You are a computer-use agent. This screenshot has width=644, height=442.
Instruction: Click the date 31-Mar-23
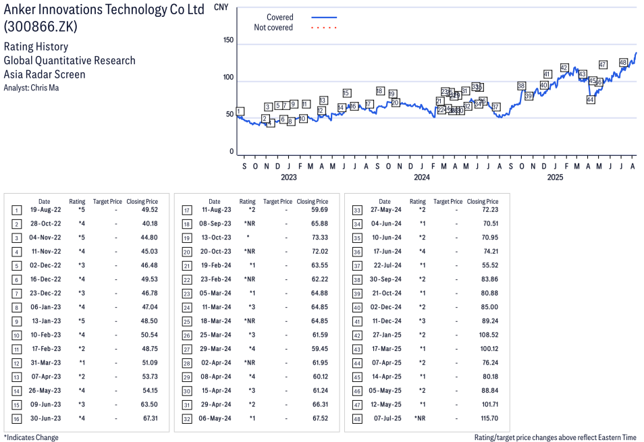pos(46,363)
